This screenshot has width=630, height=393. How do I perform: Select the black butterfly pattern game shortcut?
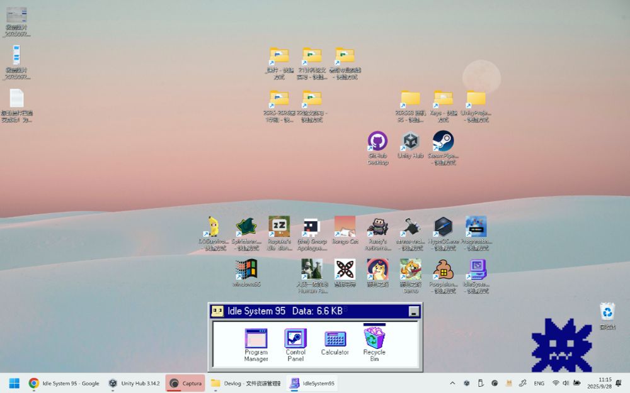pos(345,273)
